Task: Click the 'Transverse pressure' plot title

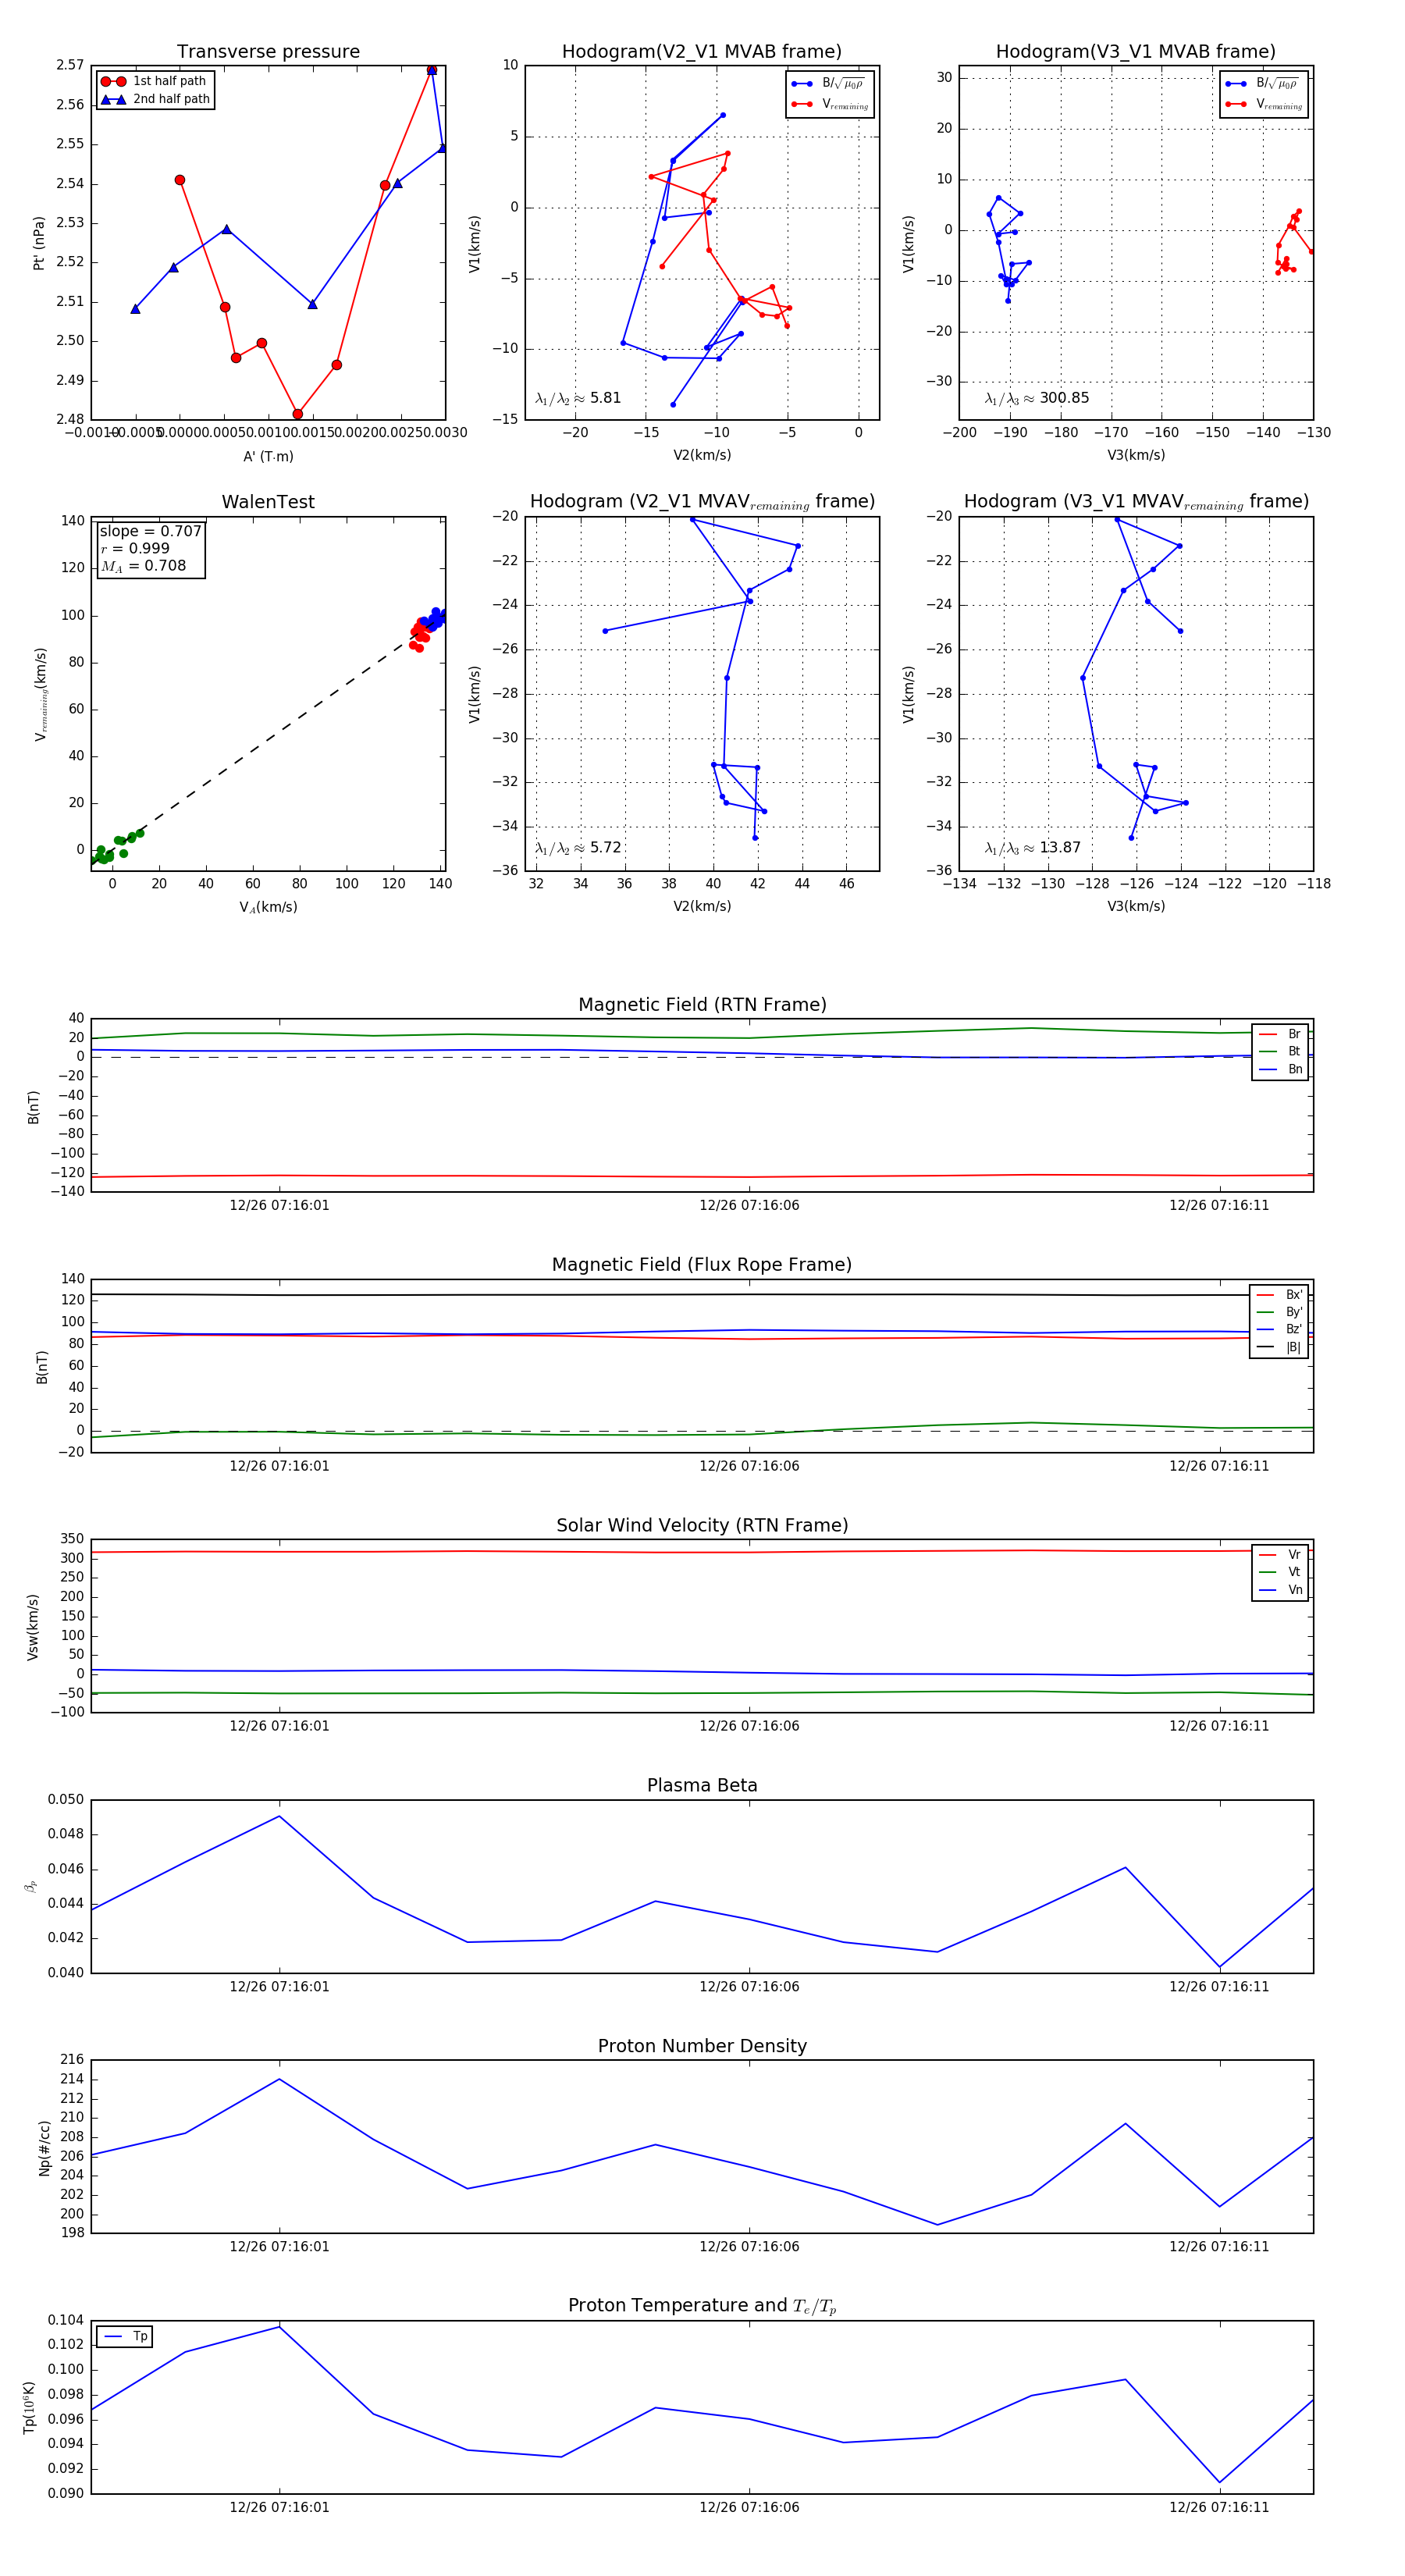Action: [268, 52]
